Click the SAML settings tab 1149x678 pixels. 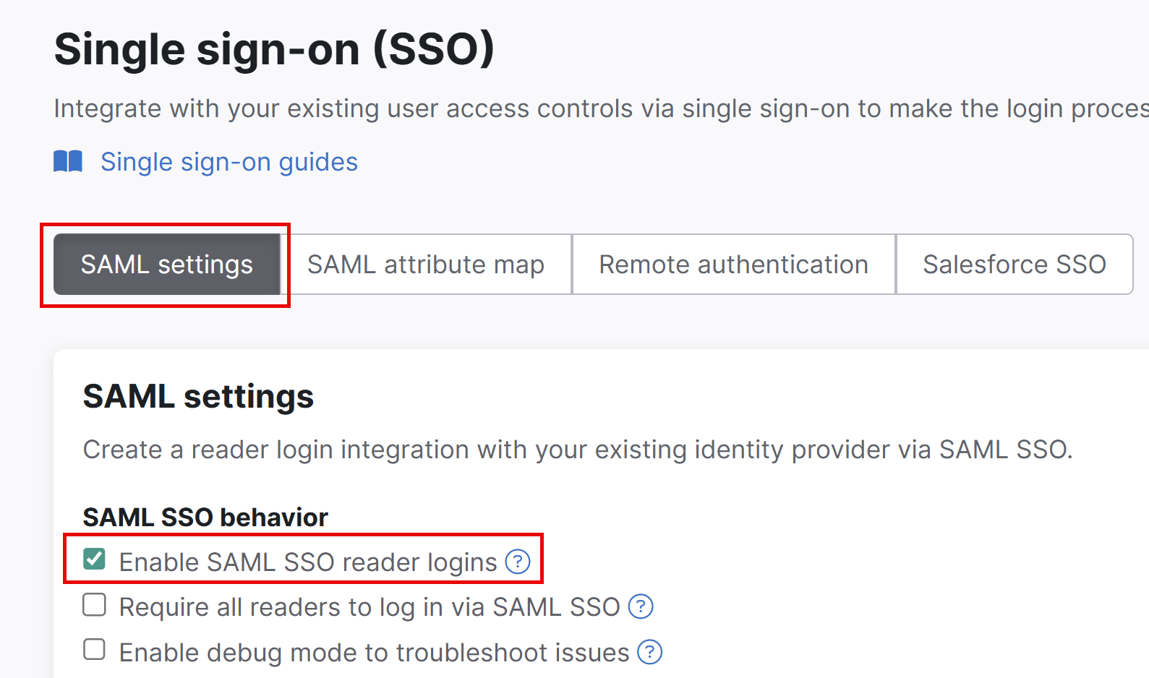tap(166, 265)
